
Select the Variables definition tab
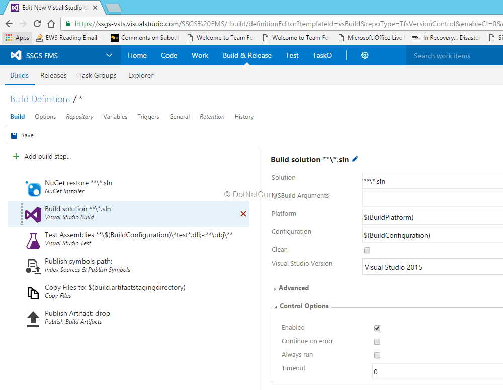click(x=115, y=117)
